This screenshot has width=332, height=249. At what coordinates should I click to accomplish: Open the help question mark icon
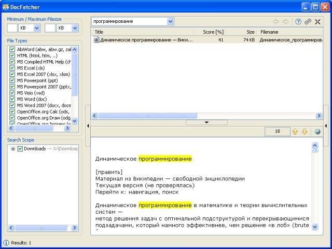[298, 21]
